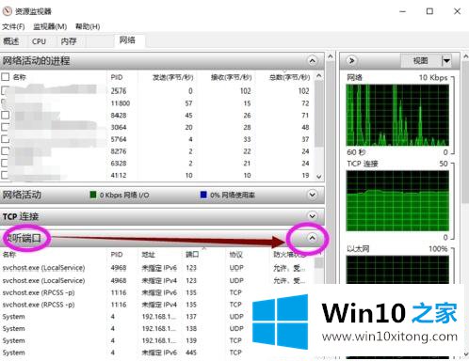The width and height of the screenshot is (469, 361).
Task: Sort processes by 总数(字节/秒) column
Action: point(289,77)
